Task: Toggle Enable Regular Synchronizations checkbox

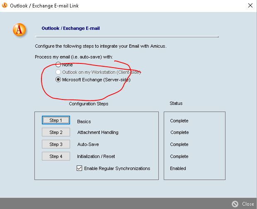Action: click(79, 168)
